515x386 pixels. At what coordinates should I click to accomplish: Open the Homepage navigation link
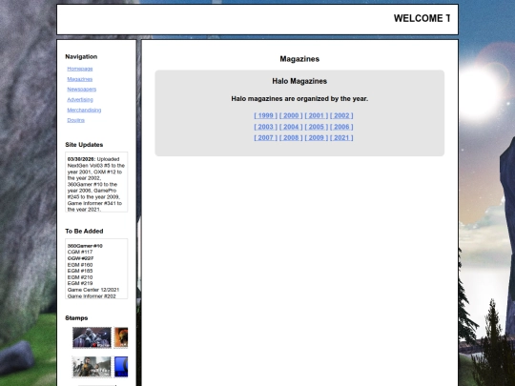pyautogui.click(x=80, y=69)
